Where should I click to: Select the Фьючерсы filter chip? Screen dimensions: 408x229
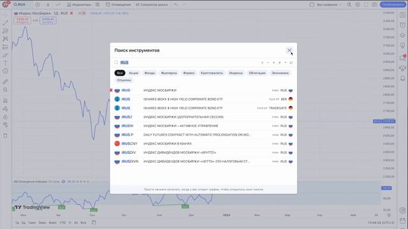click(x=169, y=73)
